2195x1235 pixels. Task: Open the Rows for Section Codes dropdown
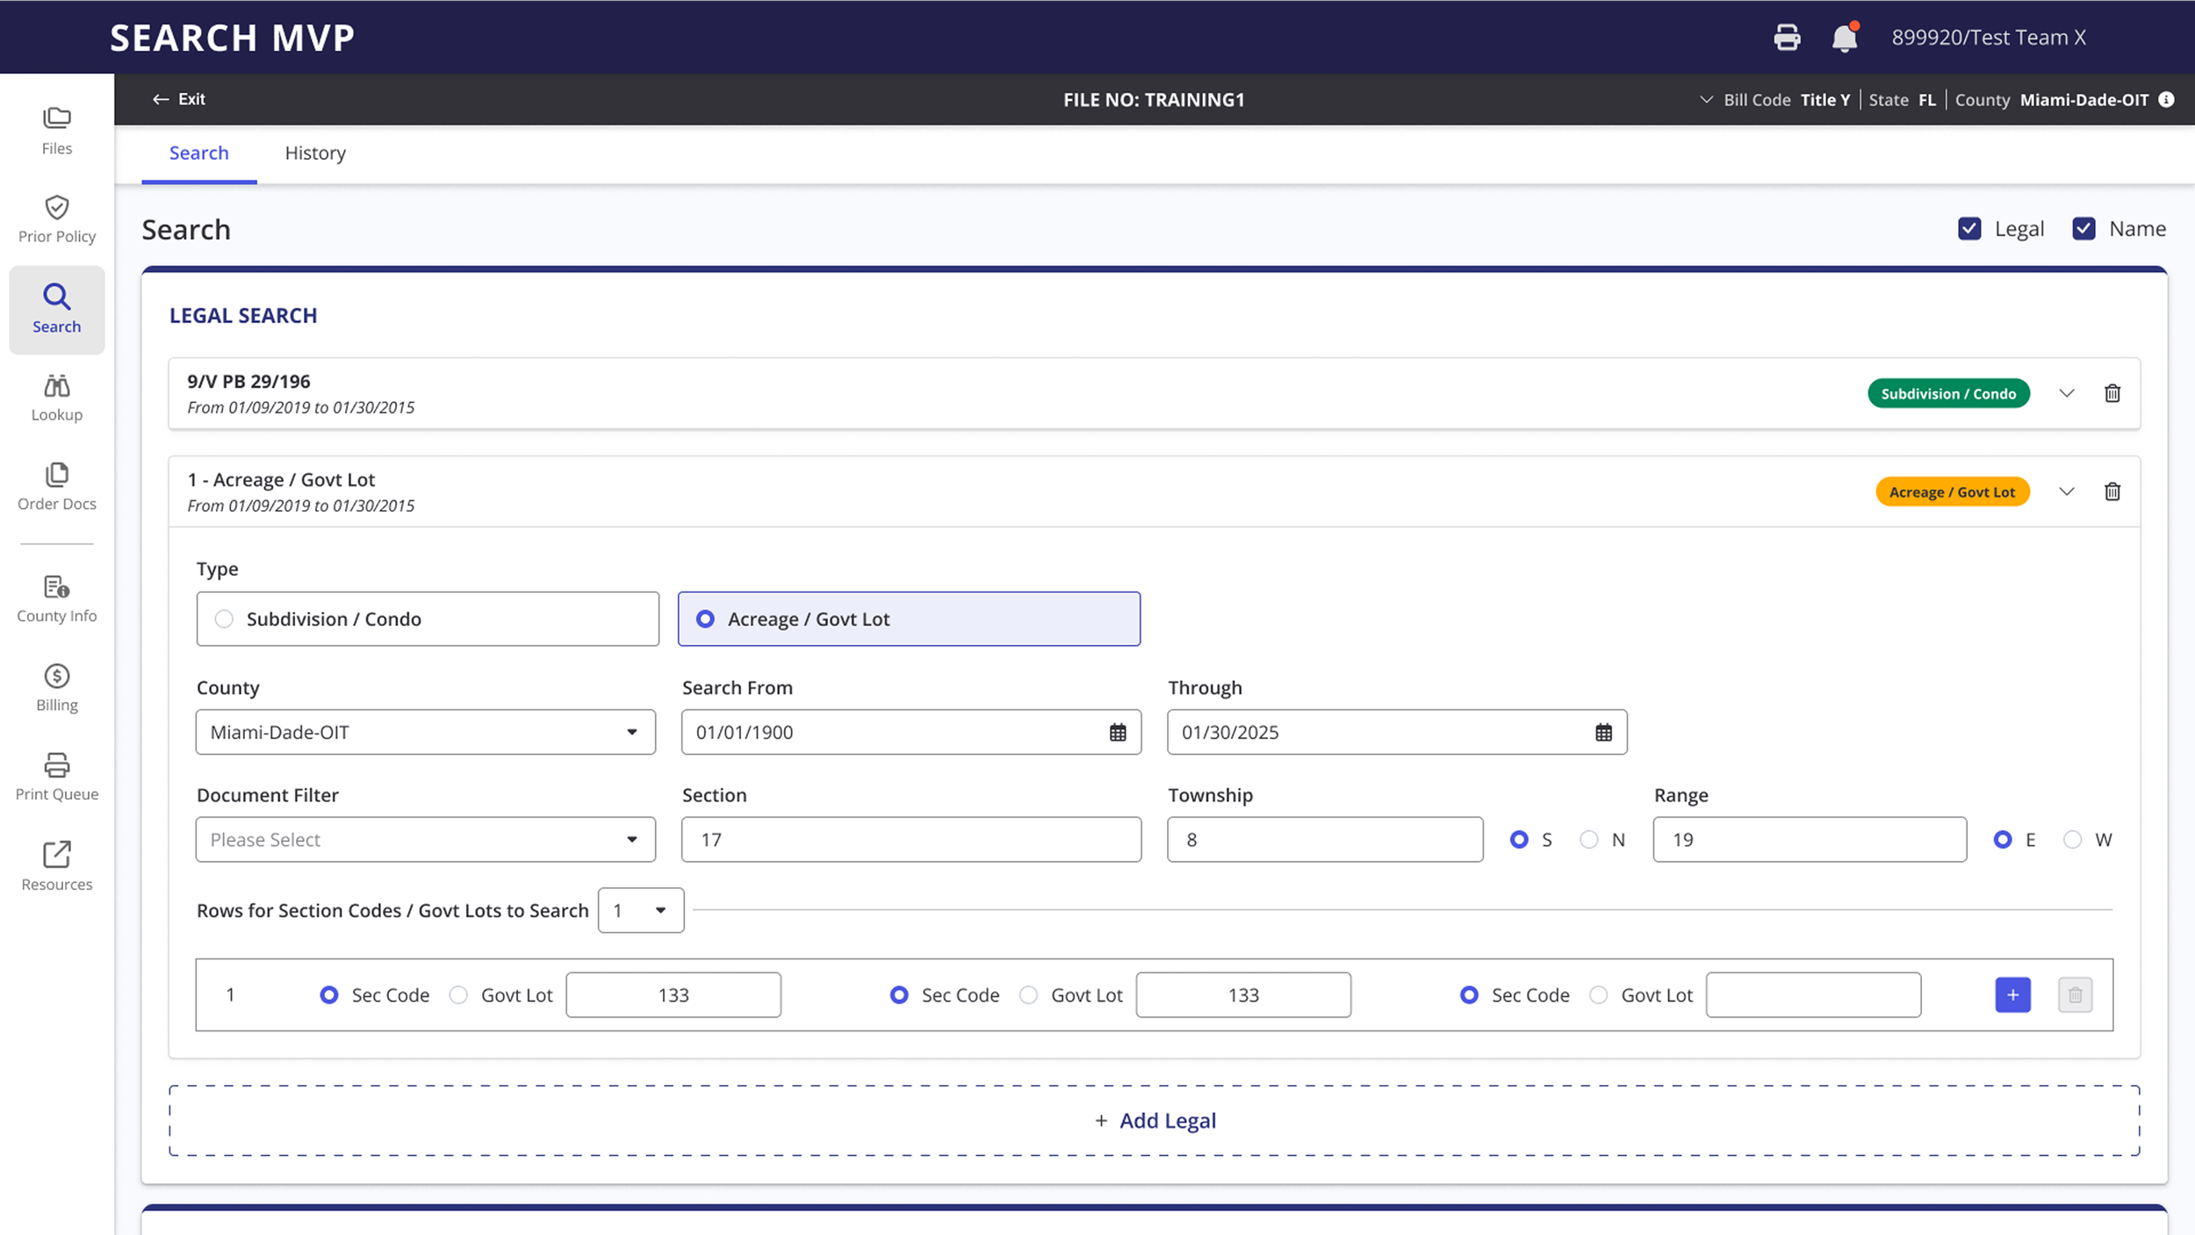[x=641, y=910]
